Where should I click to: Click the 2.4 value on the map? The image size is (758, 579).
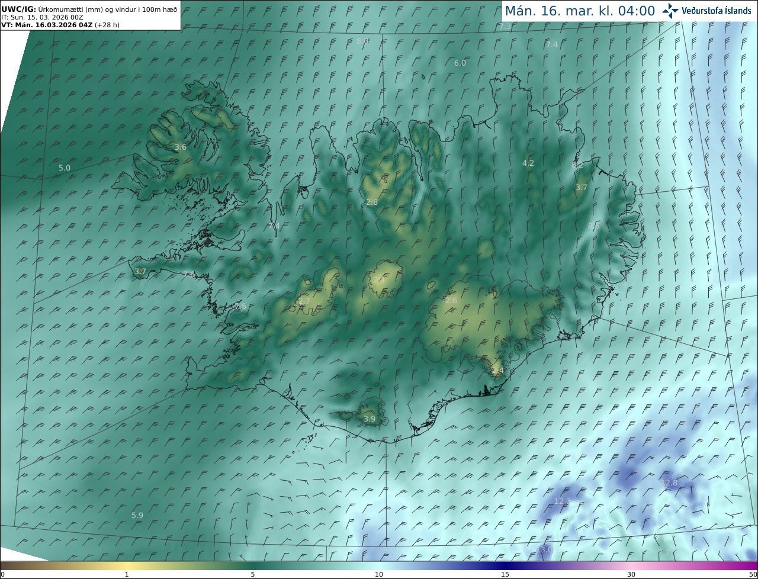(x=497, y=371)
